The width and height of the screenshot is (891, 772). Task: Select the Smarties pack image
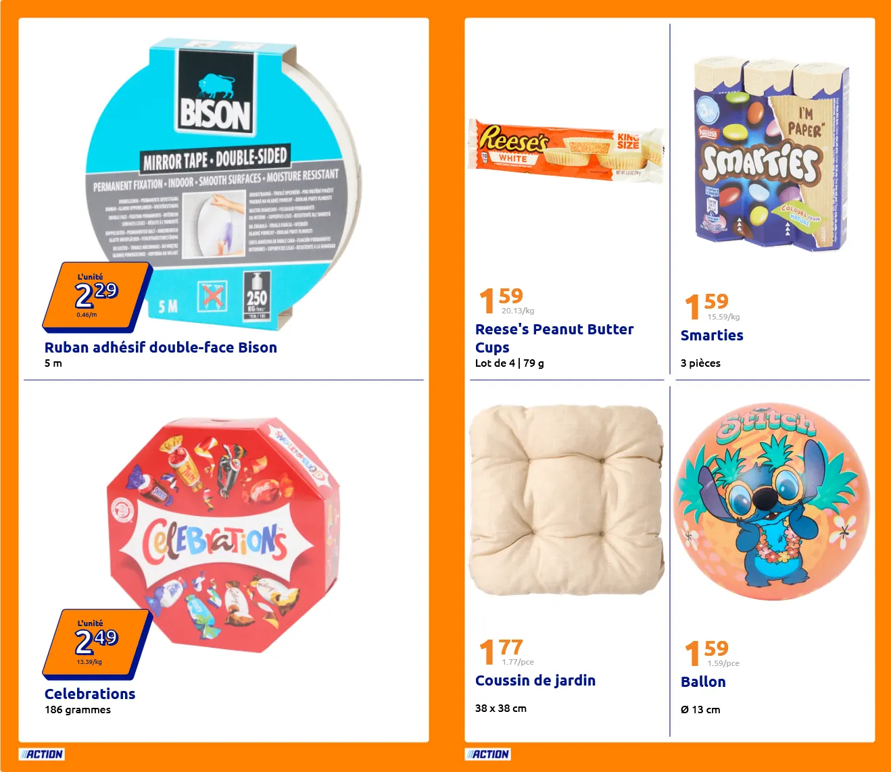(x=771, y=154)
